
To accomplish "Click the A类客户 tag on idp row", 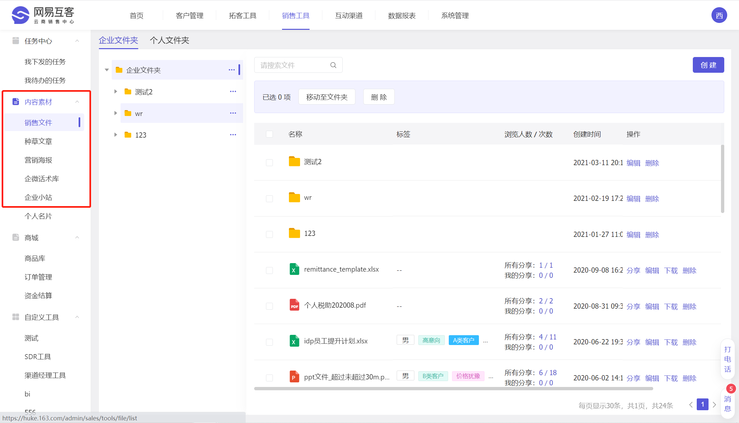I will (x=464, y=340).
